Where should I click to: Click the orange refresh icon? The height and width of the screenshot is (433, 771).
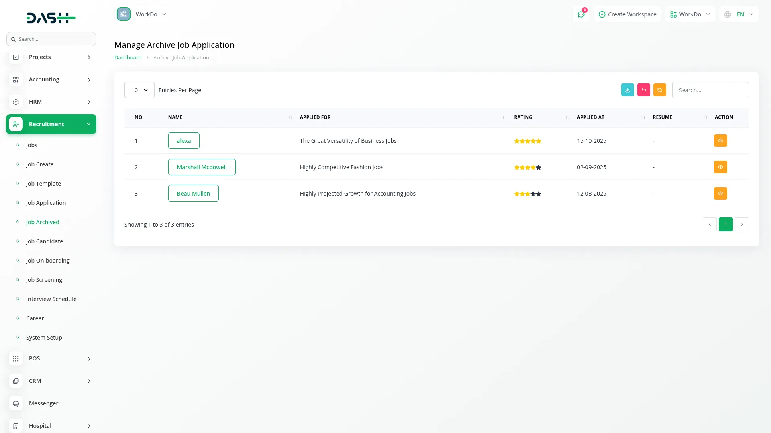click(x=659, y=90)
